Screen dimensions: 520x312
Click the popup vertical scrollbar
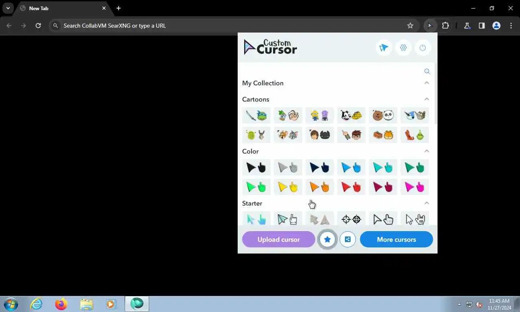pyautogui.click(x=435, y=93)
